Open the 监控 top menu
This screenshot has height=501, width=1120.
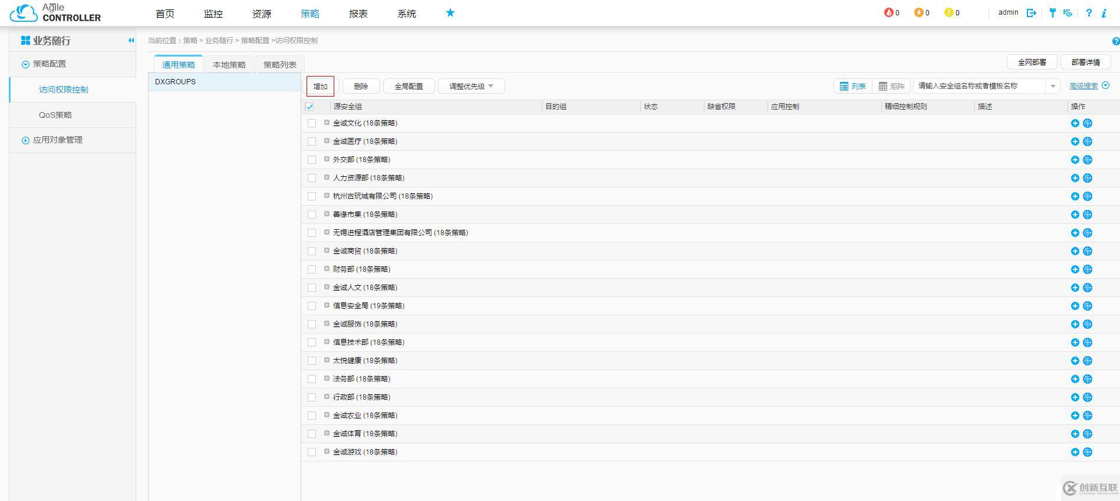(x=213, y=14)
